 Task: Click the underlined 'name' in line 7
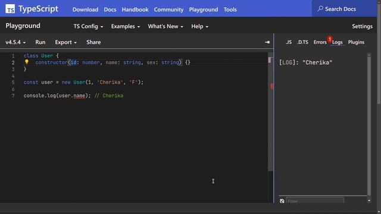[79, 96]
